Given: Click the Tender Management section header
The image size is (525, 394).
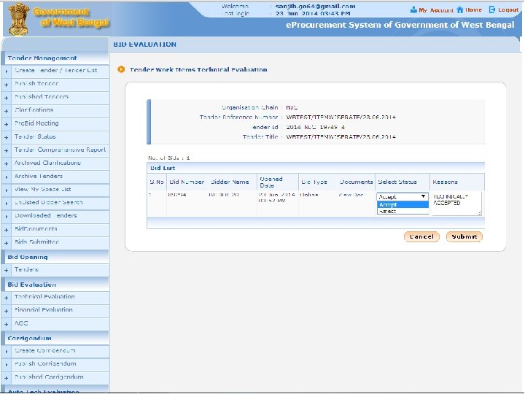Looking at the screenshot, I should (x=55, y=58).
